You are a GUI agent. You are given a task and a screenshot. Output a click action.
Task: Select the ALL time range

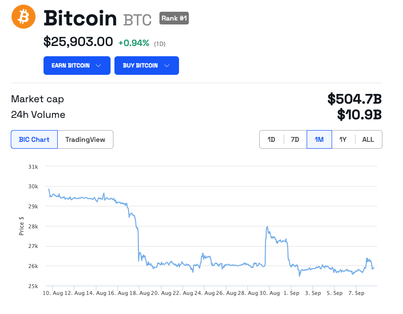point(368,139)
